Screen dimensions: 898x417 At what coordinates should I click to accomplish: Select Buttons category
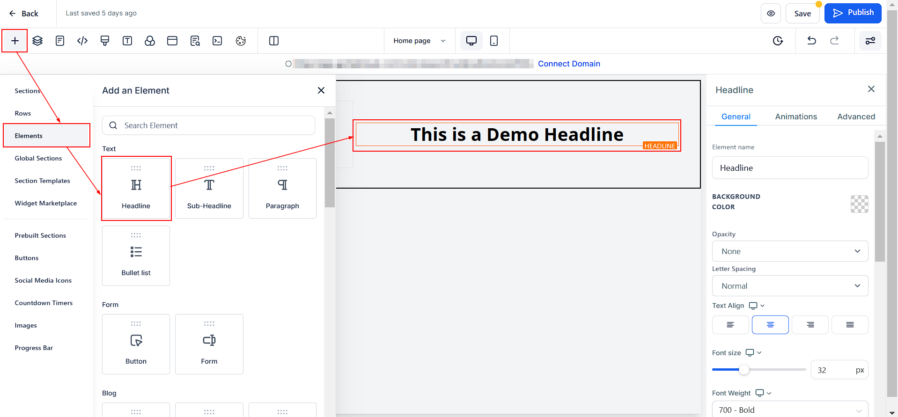pos(26,258)
